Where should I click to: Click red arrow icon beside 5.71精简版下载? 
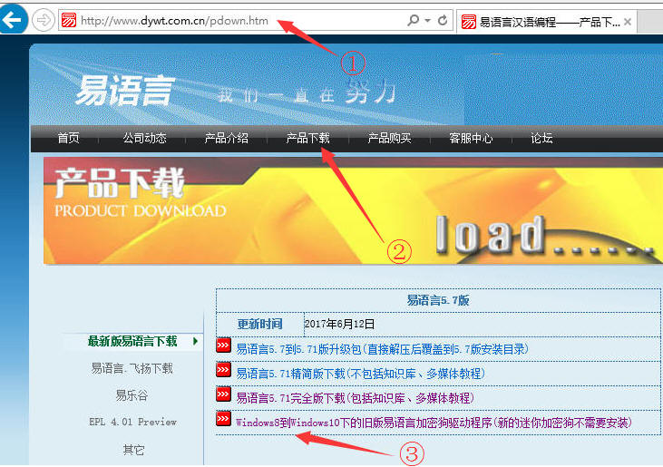[x=224, y=370]
